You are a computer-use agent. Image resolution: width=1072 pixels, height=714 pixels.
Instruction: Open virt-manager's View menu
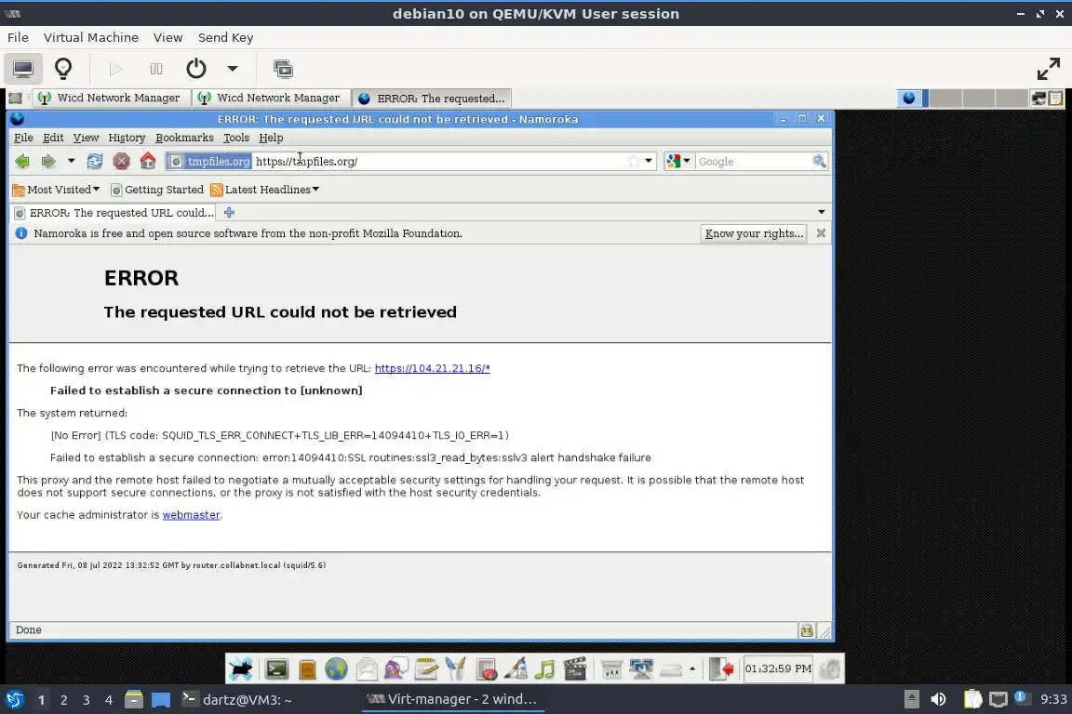point(167,37)
